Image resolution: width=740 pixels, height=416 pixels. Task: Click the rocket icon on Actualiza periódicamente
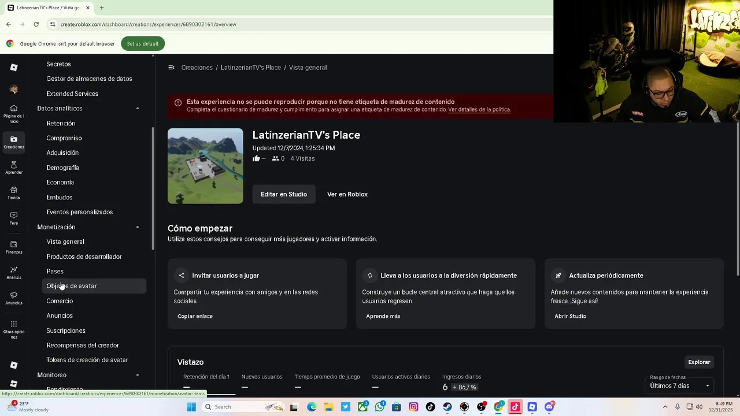click(558, 276)
